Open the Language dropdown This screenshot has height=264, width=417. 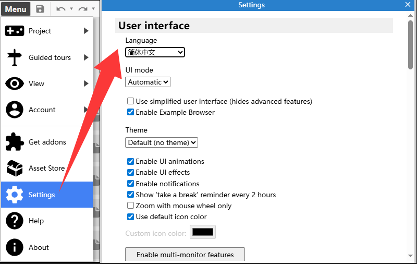point(155,52)
